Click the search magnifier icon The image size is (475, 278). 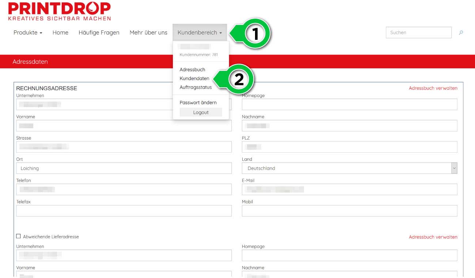[x=461, y=33]
